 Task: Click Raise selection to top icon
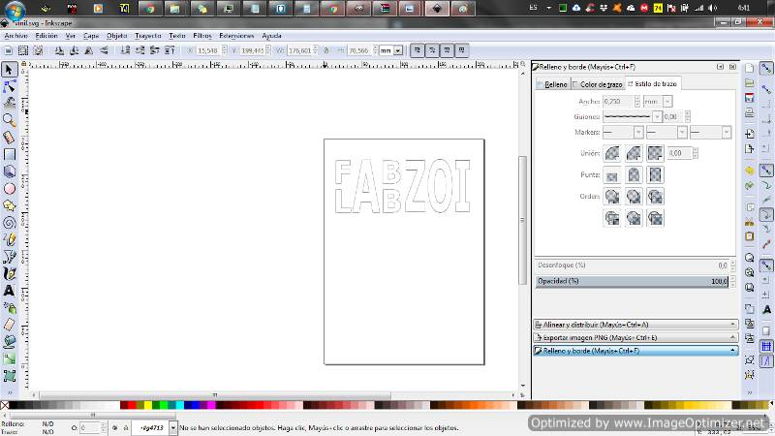[x=170, y=50]
